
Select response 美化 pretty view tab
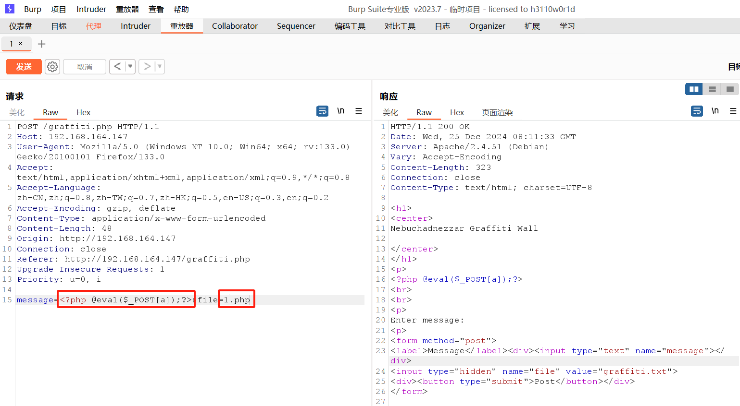[x=390, y=112]
